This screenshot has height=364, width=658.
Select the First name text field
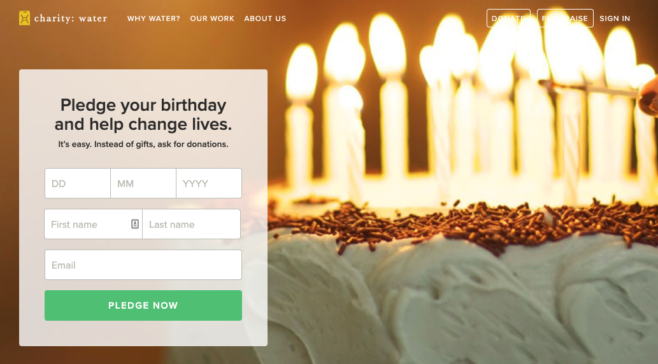(93, 224)
